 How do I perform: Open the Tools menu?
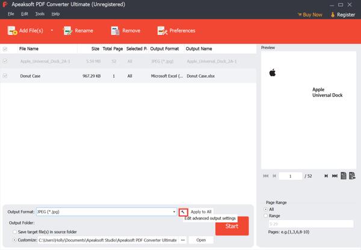click(x=40, y=13)
